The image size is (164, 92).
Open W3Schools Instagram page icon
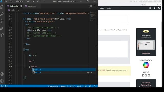(146, 75)
